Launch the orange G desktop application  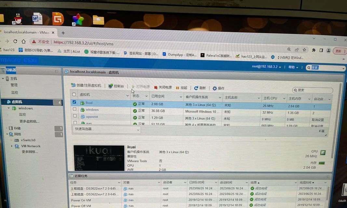58,19
